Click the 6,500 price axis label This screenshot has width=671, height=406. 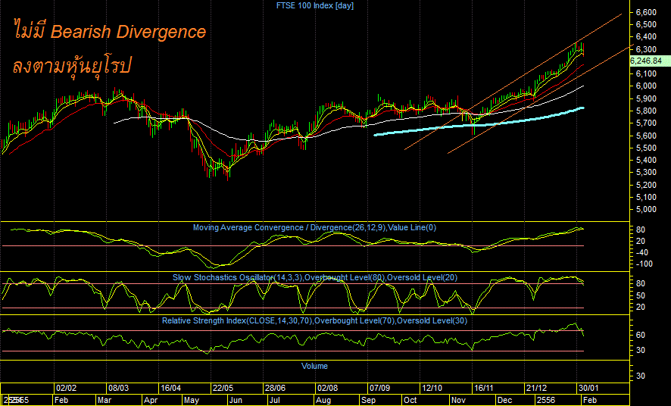[646, 25]
